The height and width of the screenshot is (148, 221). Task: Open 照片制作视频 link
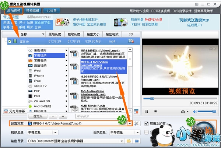pos(139,11)
